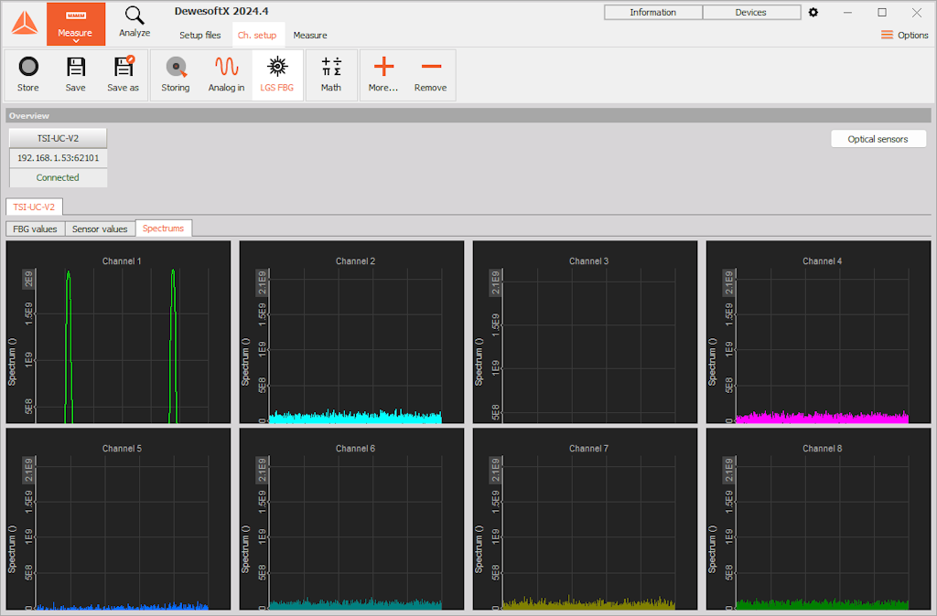Open the Measure mode button
Viewport: 937px width, 616px height.
tap(75, 24)
